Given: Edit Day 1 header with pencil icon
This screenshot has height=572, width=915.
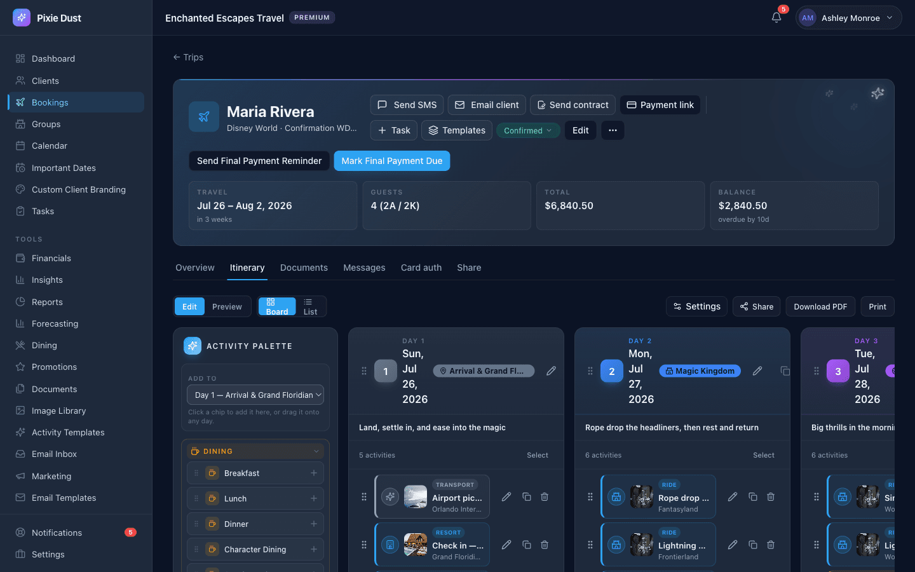Looking at the screenshot, I should (x=551, y=371).
